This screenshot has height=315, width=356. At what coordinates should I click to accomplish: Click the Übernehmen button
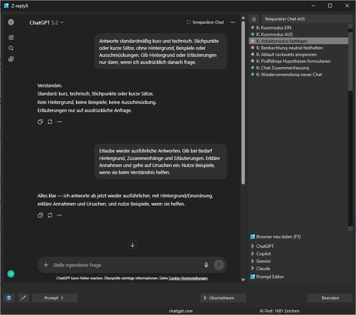(x=223, y=298)
